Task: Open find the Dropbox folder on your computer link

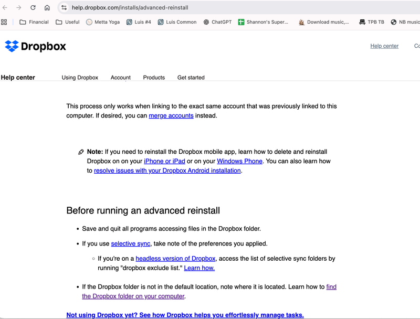Action: click(x=133, y=296)
